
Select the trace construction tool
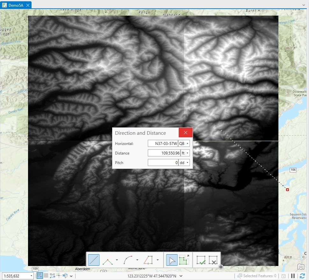[148, 260]
